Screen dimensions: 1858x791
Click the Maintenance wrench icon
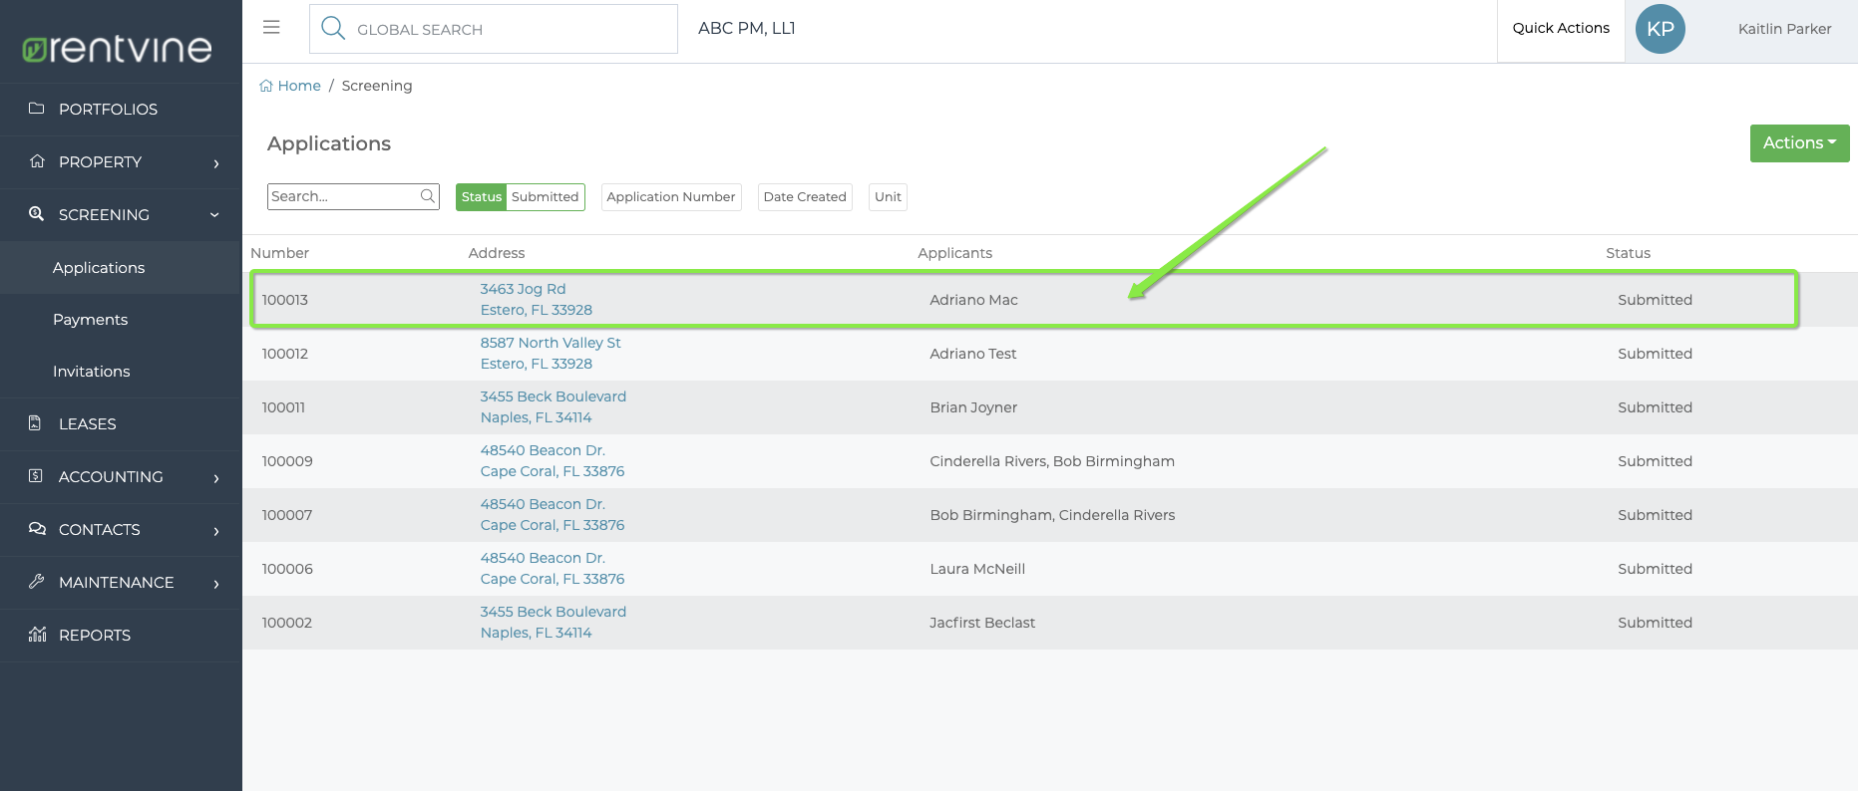pyautogui.click(x=37, y=582)
